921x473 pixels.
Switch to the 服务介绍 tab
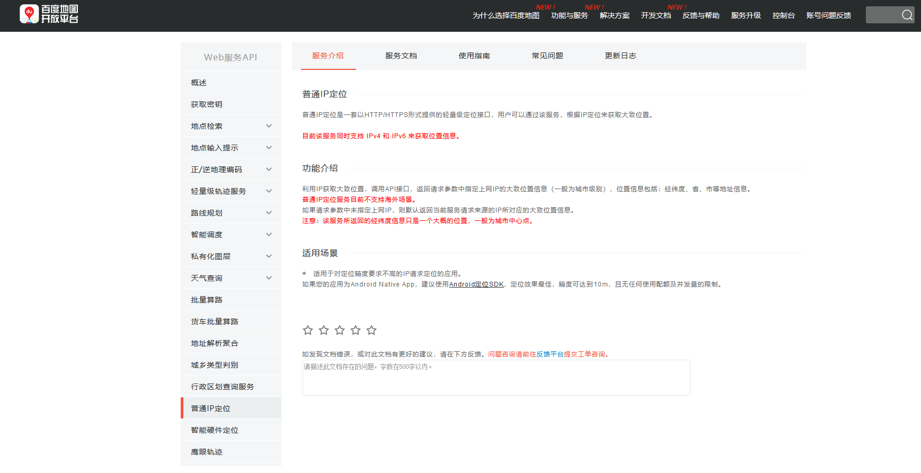click(x=328, y=56)
